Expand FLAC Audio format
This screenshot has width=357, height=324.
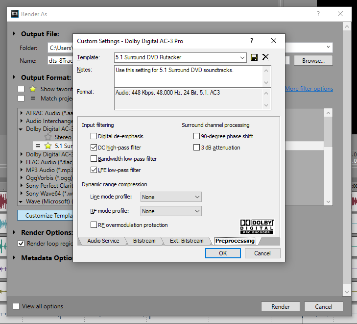tap(21, 162)
